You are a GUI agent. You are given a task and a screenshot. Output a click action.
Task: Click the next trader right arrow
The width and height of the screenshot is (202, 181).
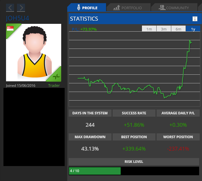pyautogui.click(x=21, y=8)
